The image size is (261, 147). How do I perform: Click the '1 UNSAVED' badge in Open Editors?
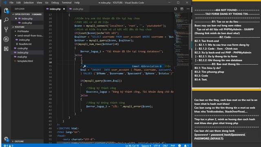[37, 14]
